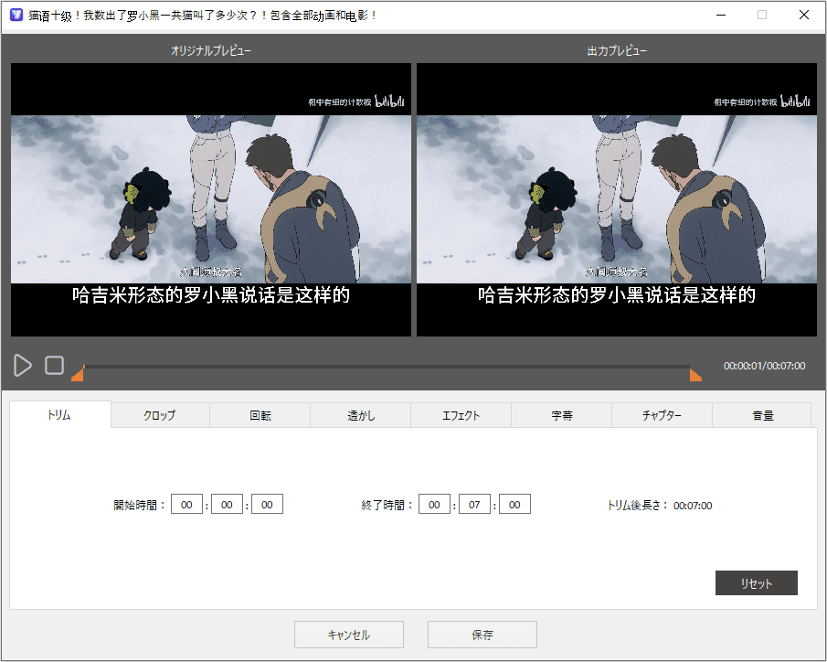Screen dimensions: 827x662
Task: Minimize the editor window
Action: pos(721,15)
